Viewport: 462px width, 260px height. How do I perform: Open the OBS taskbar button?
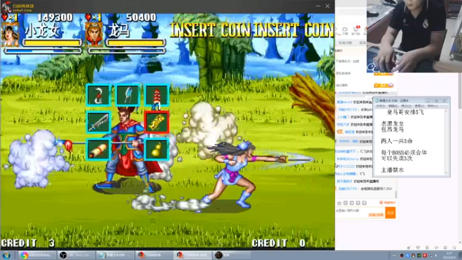click(x=77, y=255)
